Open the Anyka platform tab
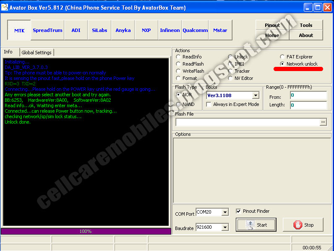Screen dimensions: 334x251 click(x=123, y=30)
